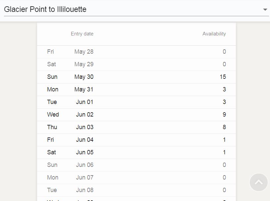This screenshot has width=270, height=201.
Task: Select the Mon May 31 row
Action: tap(136, 89)
